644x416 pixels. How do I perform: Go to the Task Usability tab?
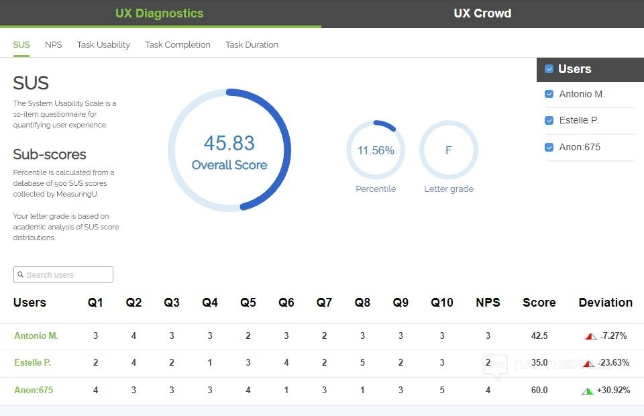coord(103,45)
